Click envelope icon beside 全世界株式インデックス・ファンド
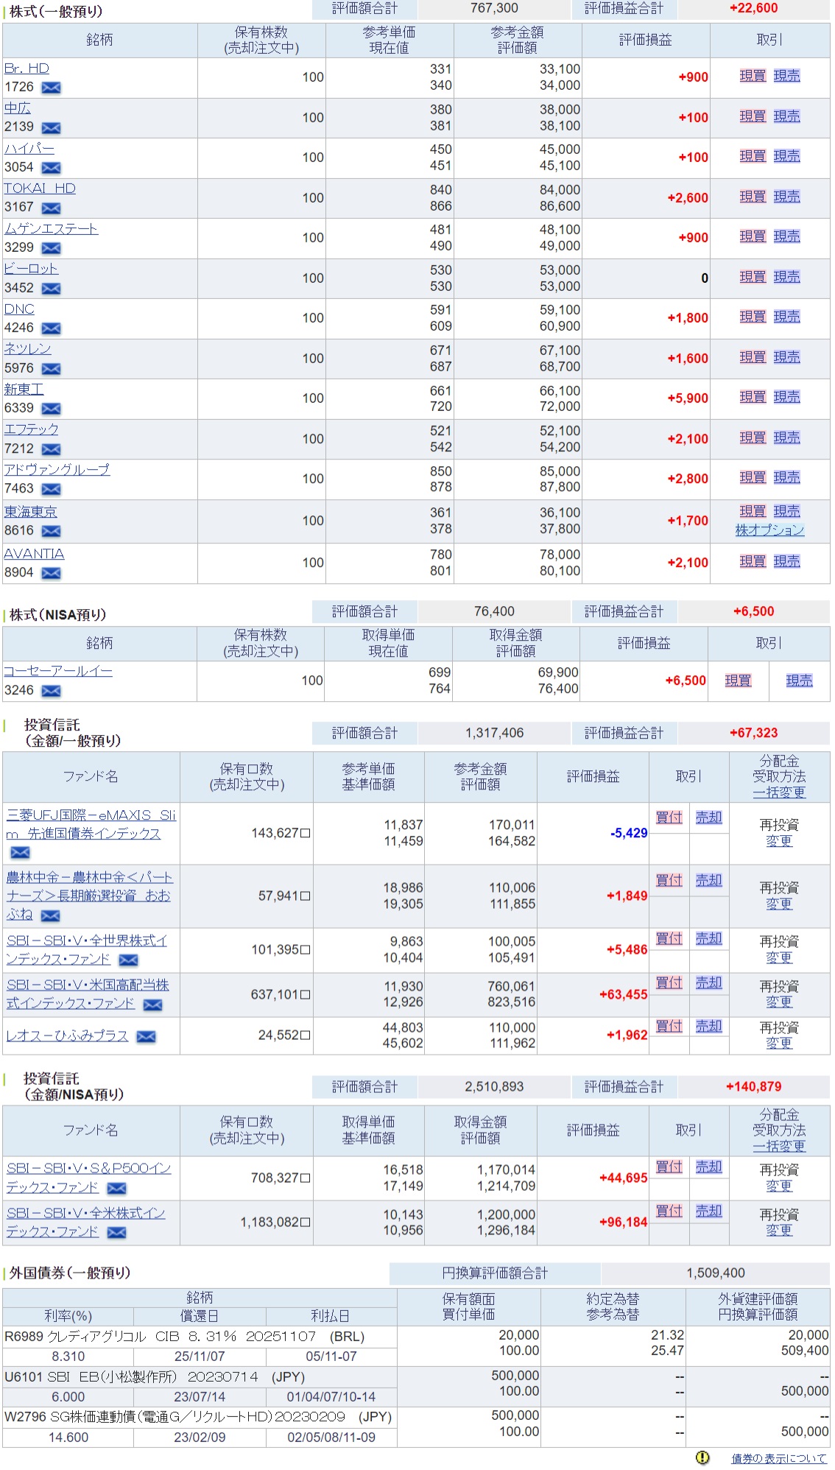Screen dimensions: 835x1470 pos(128,960)
